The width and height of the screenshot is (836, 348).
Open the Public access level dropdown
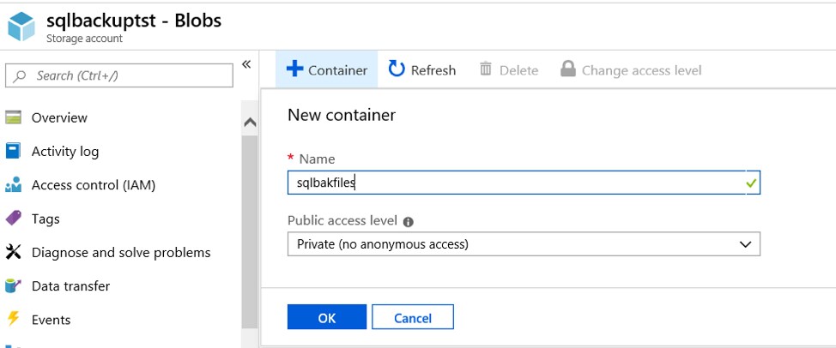(x=524, y=244)
